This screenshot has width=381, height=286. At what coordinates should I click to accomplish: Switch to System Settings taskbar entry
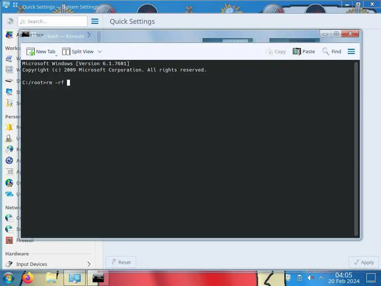coord(74,278)
